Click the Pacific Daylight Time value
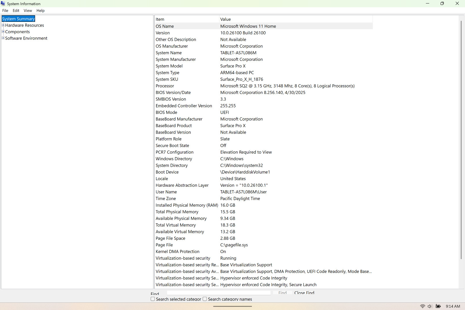This screenshot has width=465, height=310. point(240,199)
